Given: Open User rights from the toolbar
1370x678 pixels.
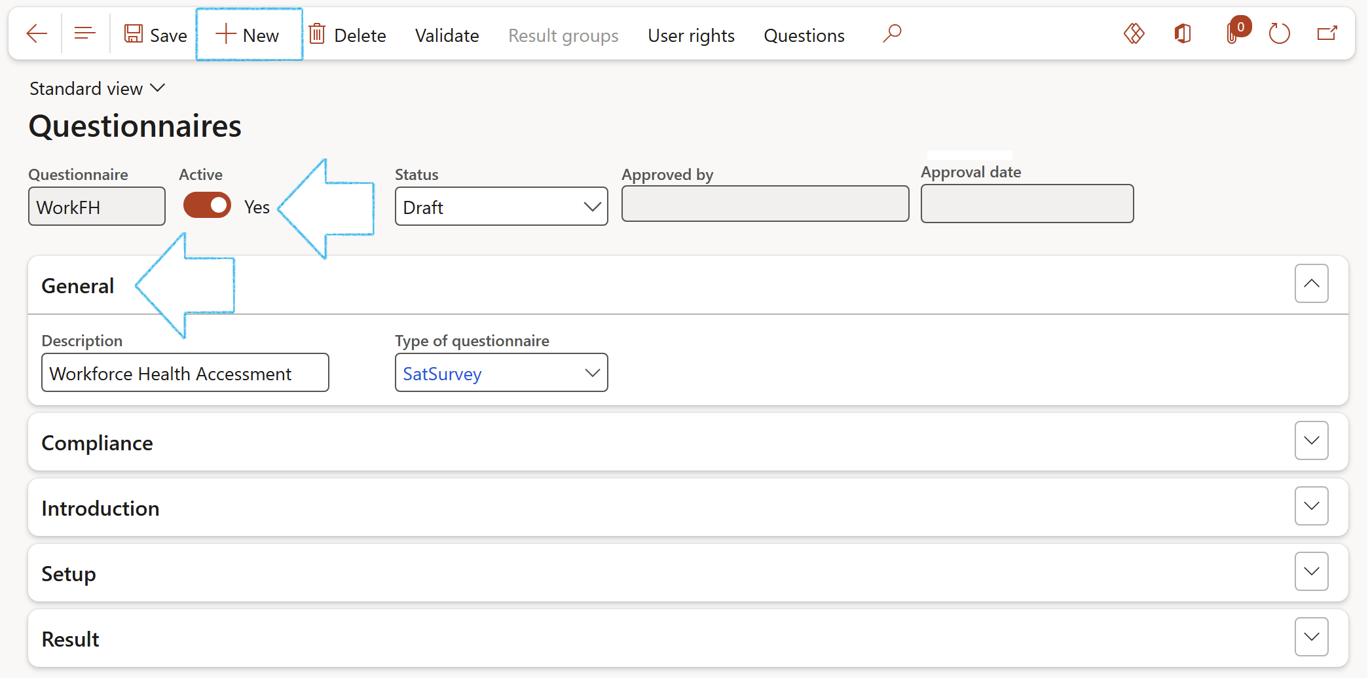Looking at the screenshot, I should tap(691, 35).
